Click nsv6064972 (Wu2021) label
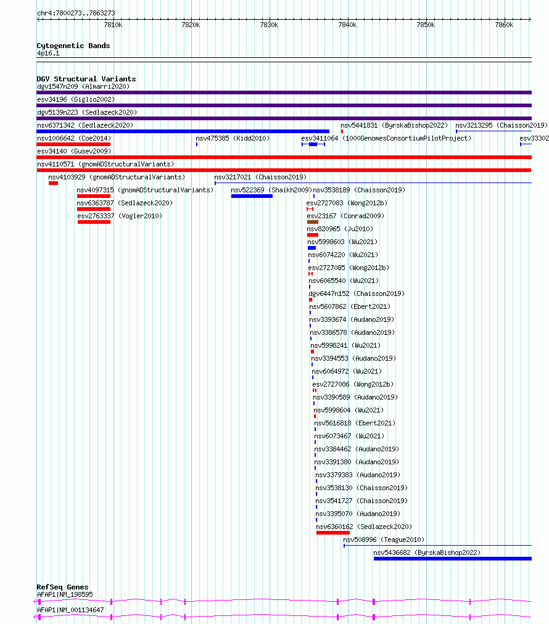549x624 pixels. (x=347, y=371)
